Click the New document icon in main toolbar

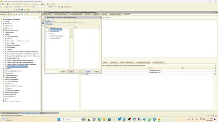(x=2, y=7)
